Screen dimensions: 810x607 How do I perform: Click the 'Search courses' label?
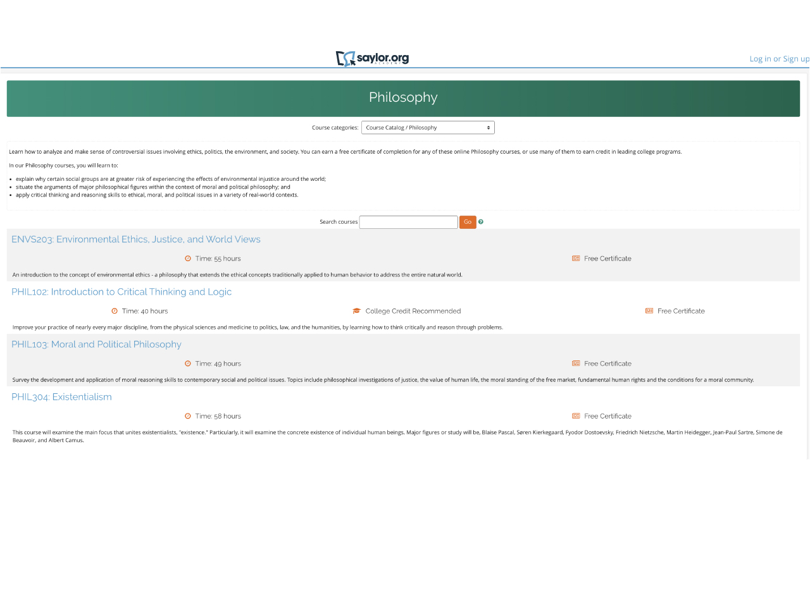(339, 222)
